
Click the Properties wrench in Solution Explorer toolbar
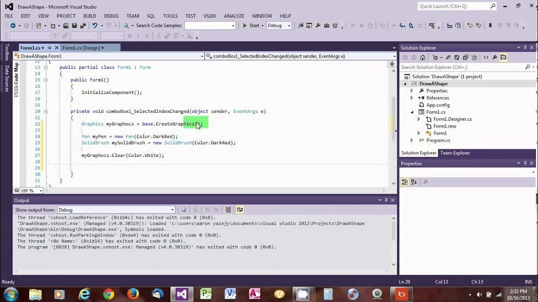[x=495, y=57]
